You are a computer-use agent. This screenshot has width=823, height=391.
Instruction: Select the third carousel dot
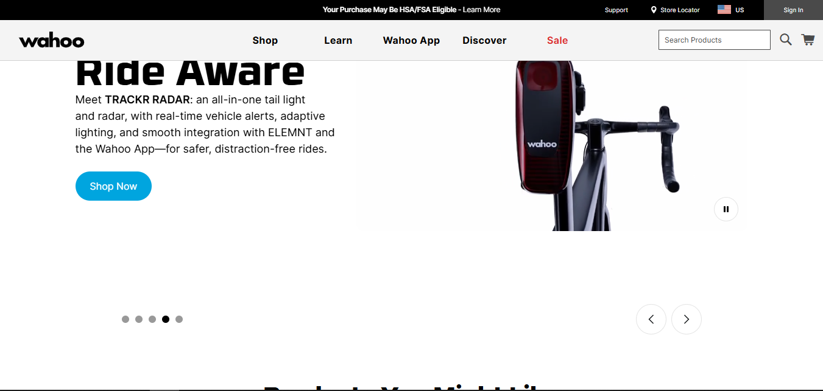(152, 319)
